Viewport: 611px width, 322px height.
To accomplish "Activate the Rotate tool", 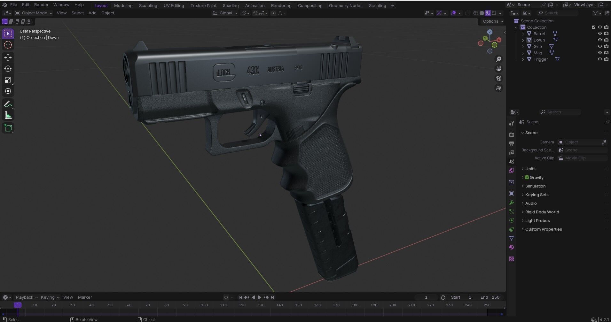I will coord(8,69).
